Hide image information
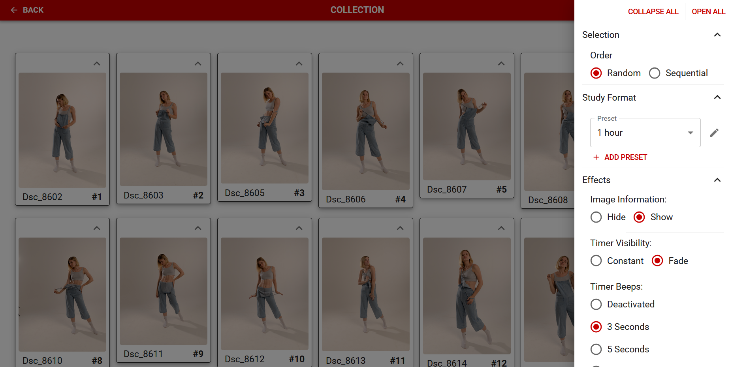This screenshot has height=367, width=730. tap(596, 217)
